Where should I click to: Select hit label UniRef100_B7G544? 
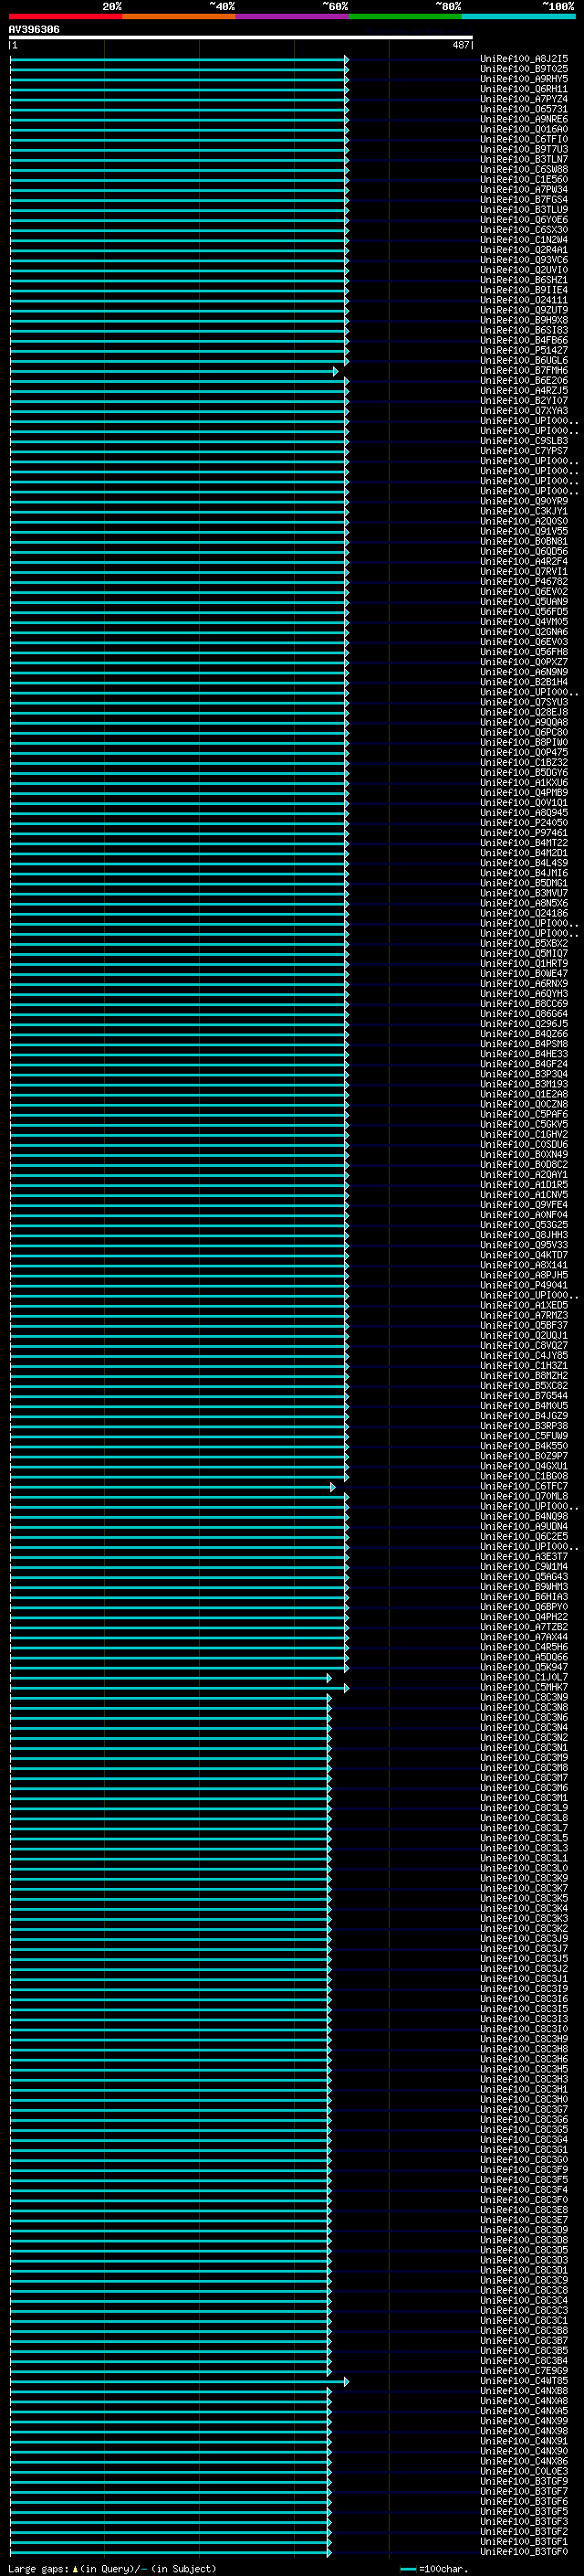point(524,1395)
